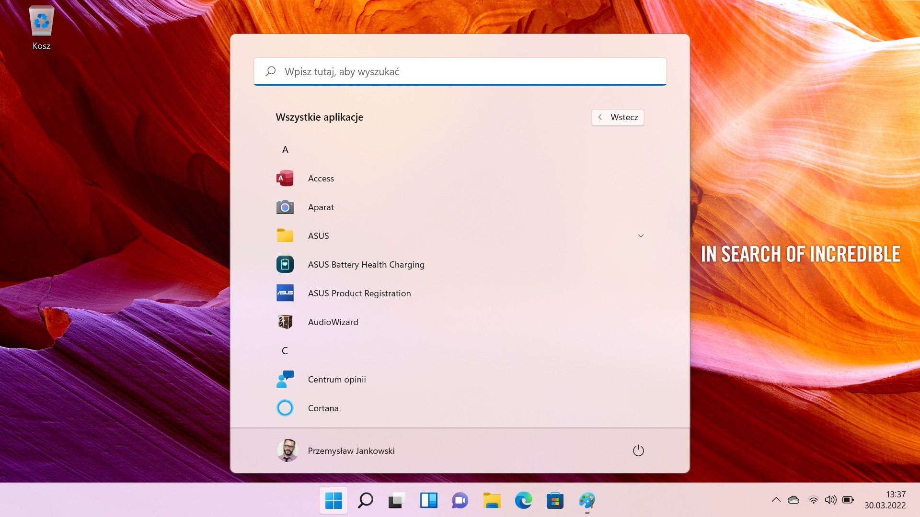Click the letter C group header

coord(285,350)
